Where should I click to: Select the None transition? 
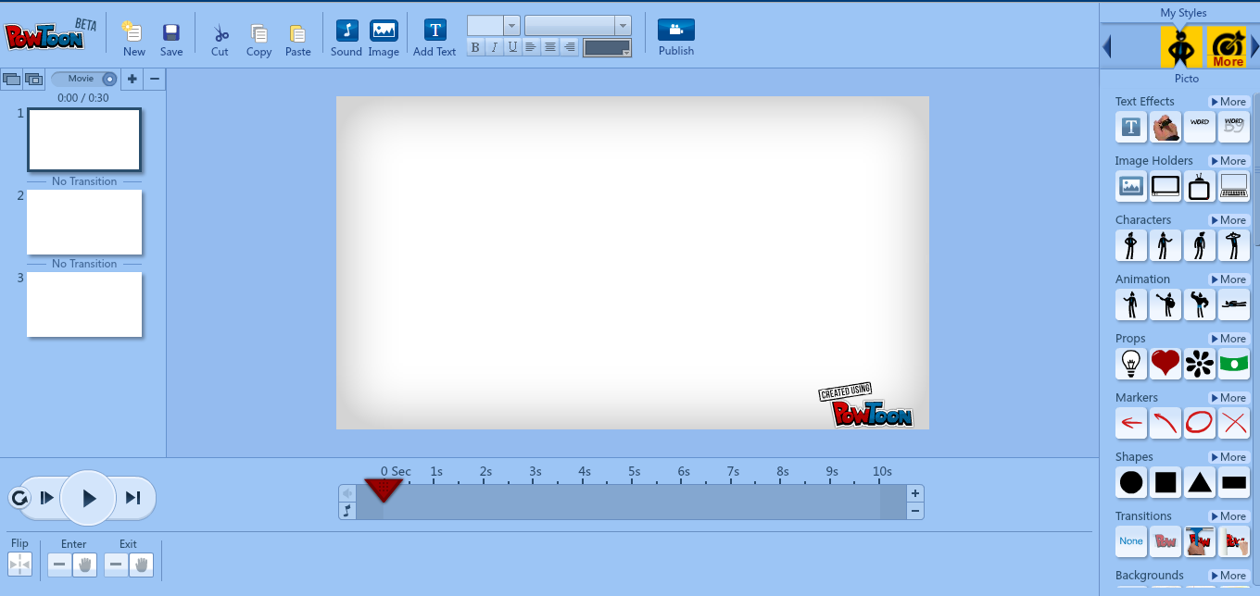click(x=1130, y=542)
